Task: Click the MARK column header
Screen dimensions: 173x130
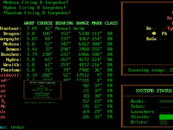Action: (97, 23)
